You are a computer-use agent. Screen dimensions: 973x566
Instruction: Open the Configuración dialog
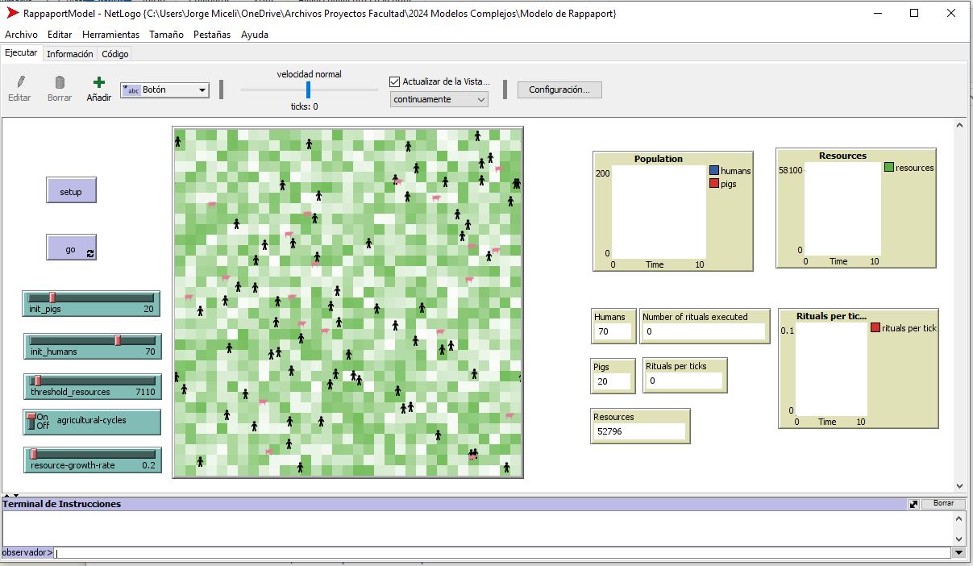(x=560, y=89)
